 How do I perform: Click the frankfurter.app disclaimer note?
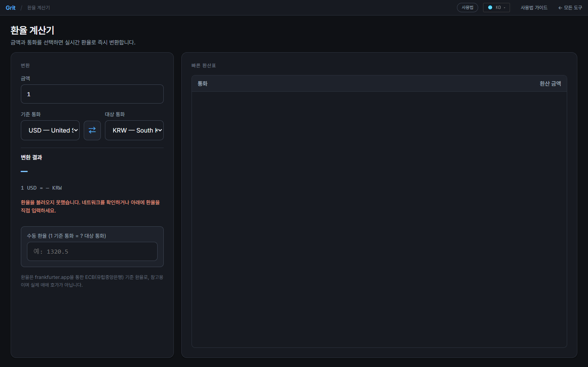[92, 281]
